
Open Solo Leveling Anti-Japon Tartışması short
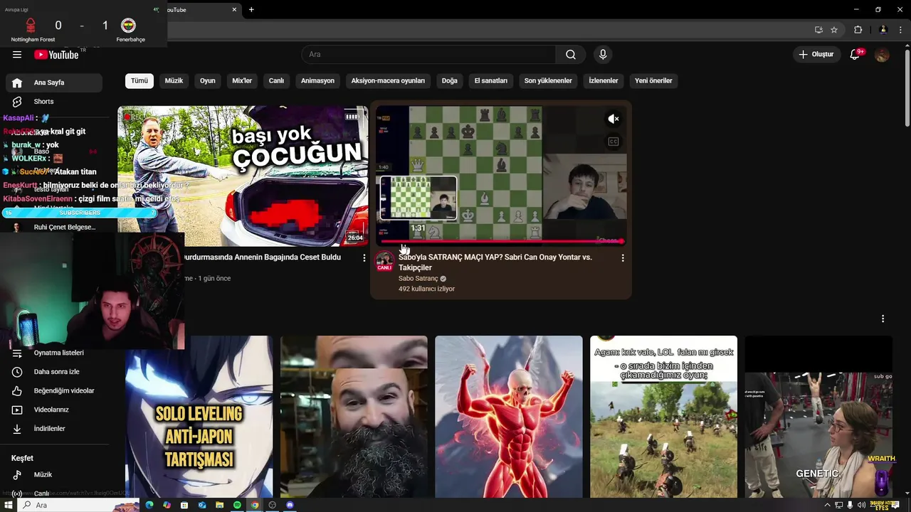pos(199,417)
